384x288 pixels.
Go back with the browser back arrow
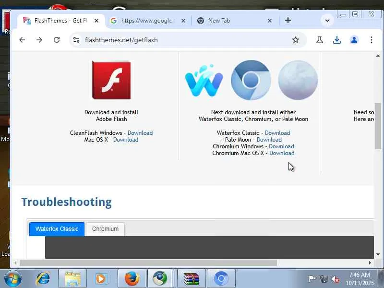22,40
